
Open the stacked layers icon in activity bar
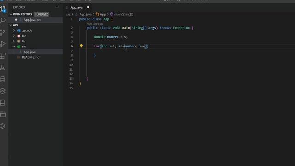[x=3, y=91]
